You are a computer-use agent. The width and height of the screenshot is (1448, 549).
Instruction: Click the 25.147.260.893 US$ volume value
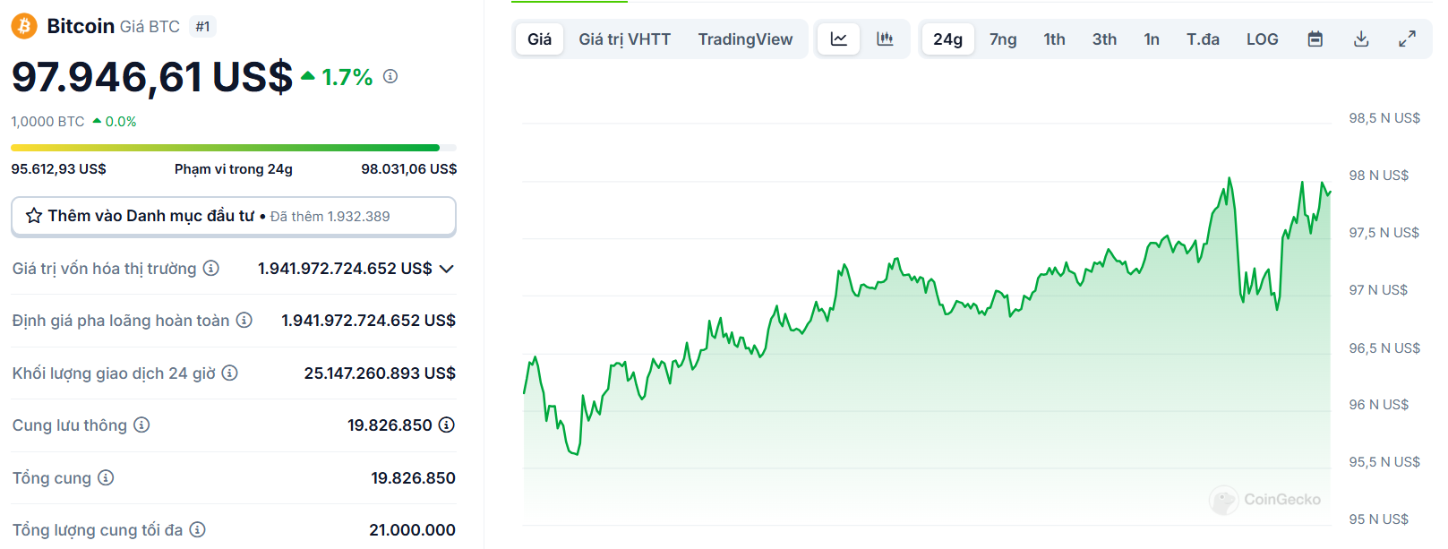click(380, 373)
